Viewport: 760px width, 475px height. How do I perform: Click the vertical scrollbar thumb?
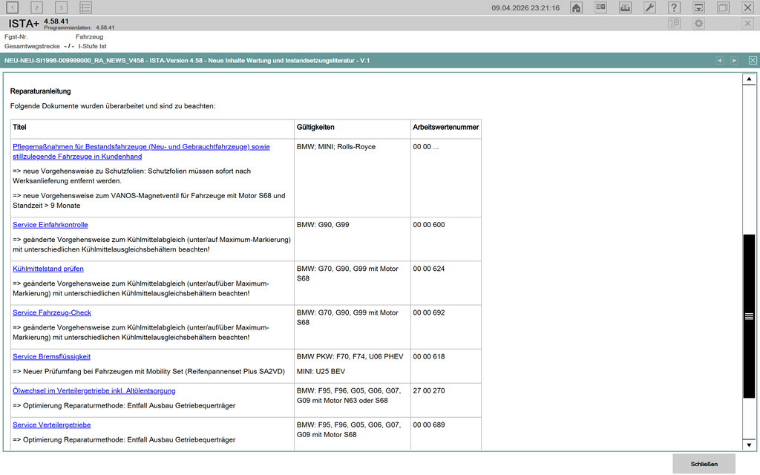click(749, 315)
